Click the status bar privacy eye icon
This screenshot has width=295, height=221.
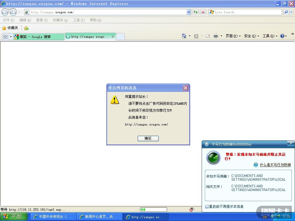[192, 209]
